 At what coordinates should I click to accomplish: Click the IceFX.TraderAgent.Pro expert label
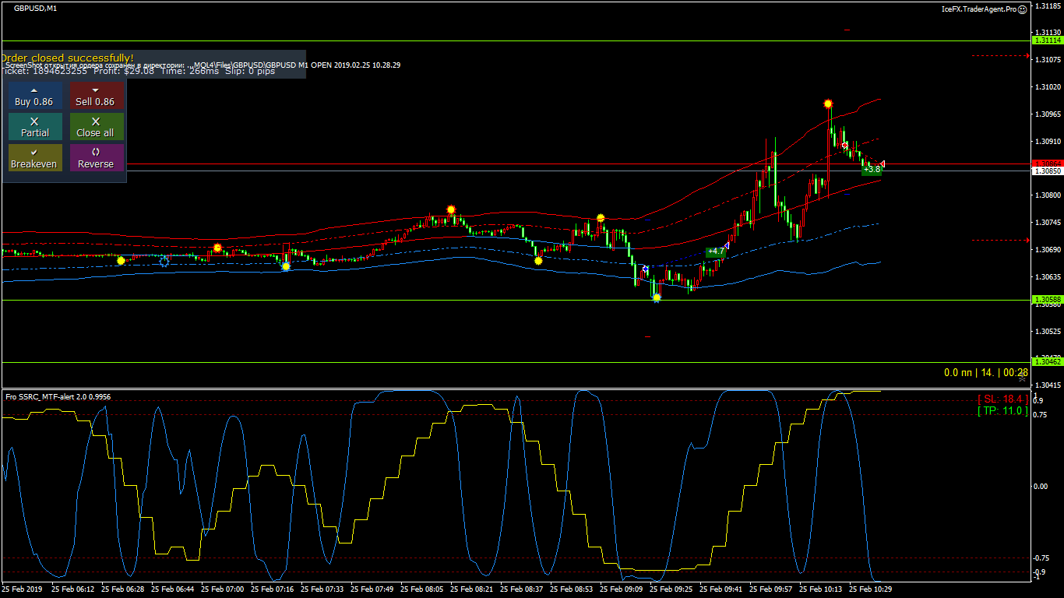pyautogui.click(x=979, y=9)
